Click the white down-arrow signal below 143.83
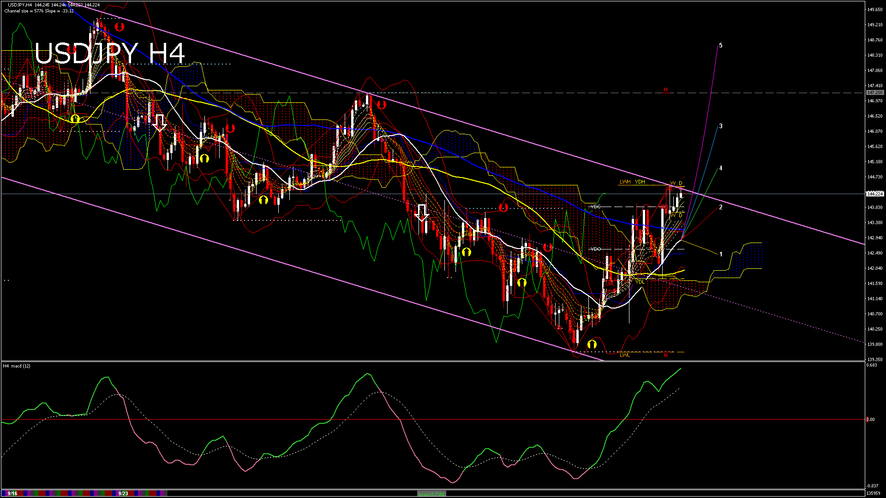The image size is (886, 498). pos(422,213)
